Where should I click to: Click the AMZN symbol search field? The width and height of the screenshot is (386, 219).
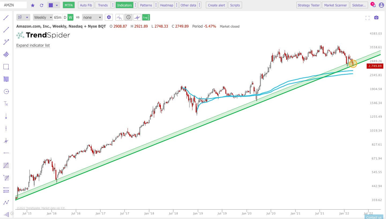click(14, 5)
